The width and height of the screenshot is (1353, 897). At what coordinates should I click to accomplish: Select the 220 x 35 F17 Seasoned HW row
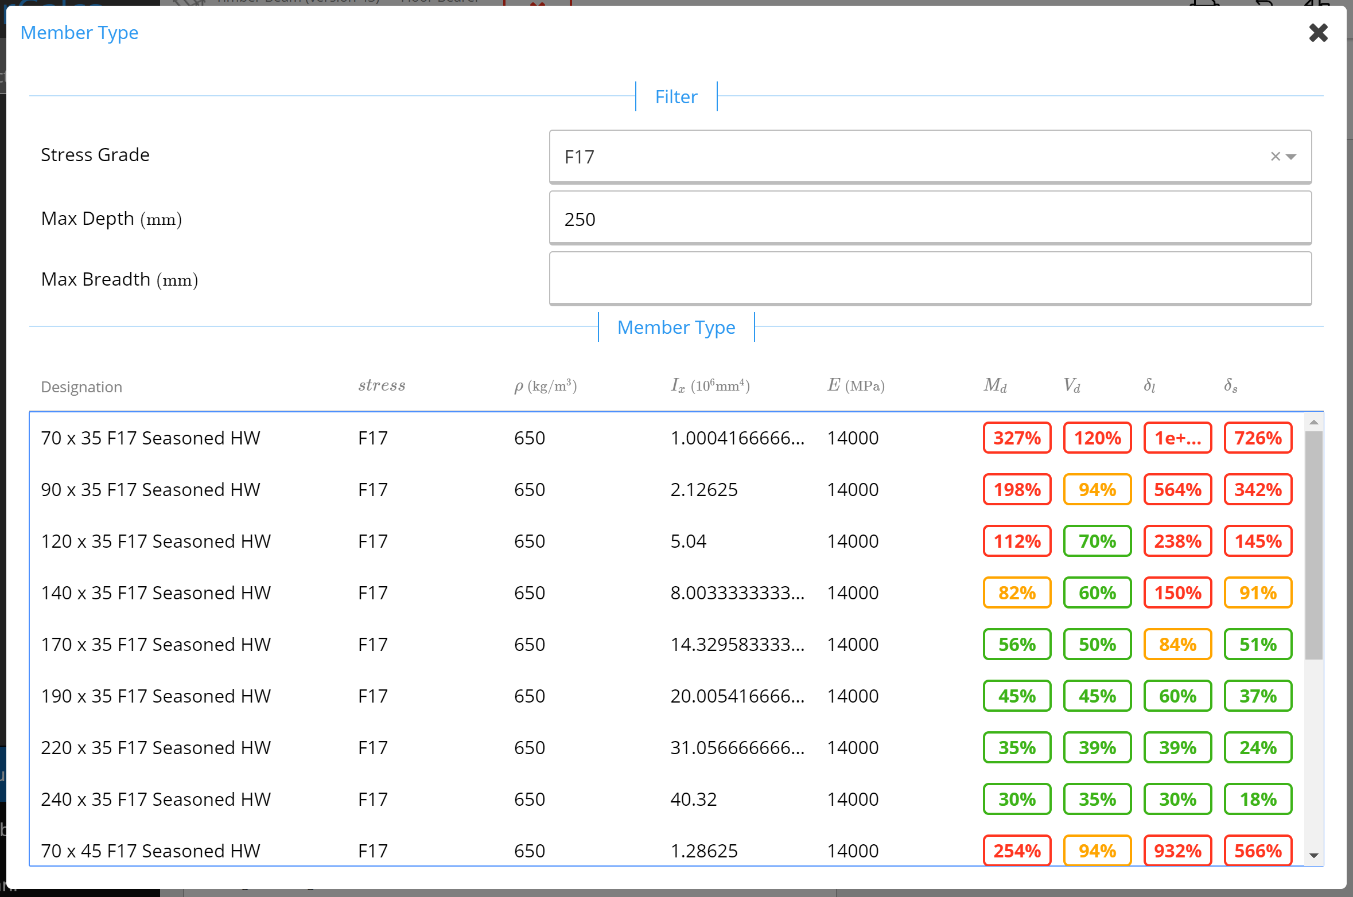click(155, 748)
